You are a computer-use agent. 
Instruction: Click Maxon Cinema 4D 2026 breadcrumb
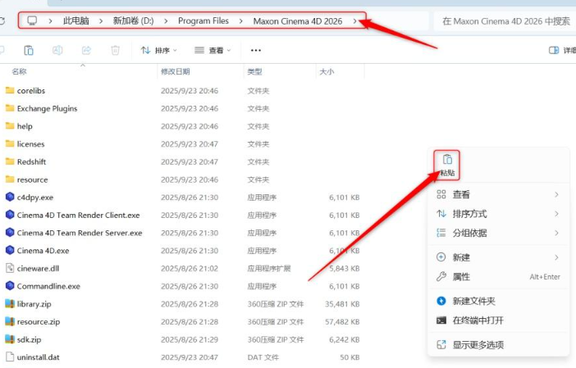point(298,21)
